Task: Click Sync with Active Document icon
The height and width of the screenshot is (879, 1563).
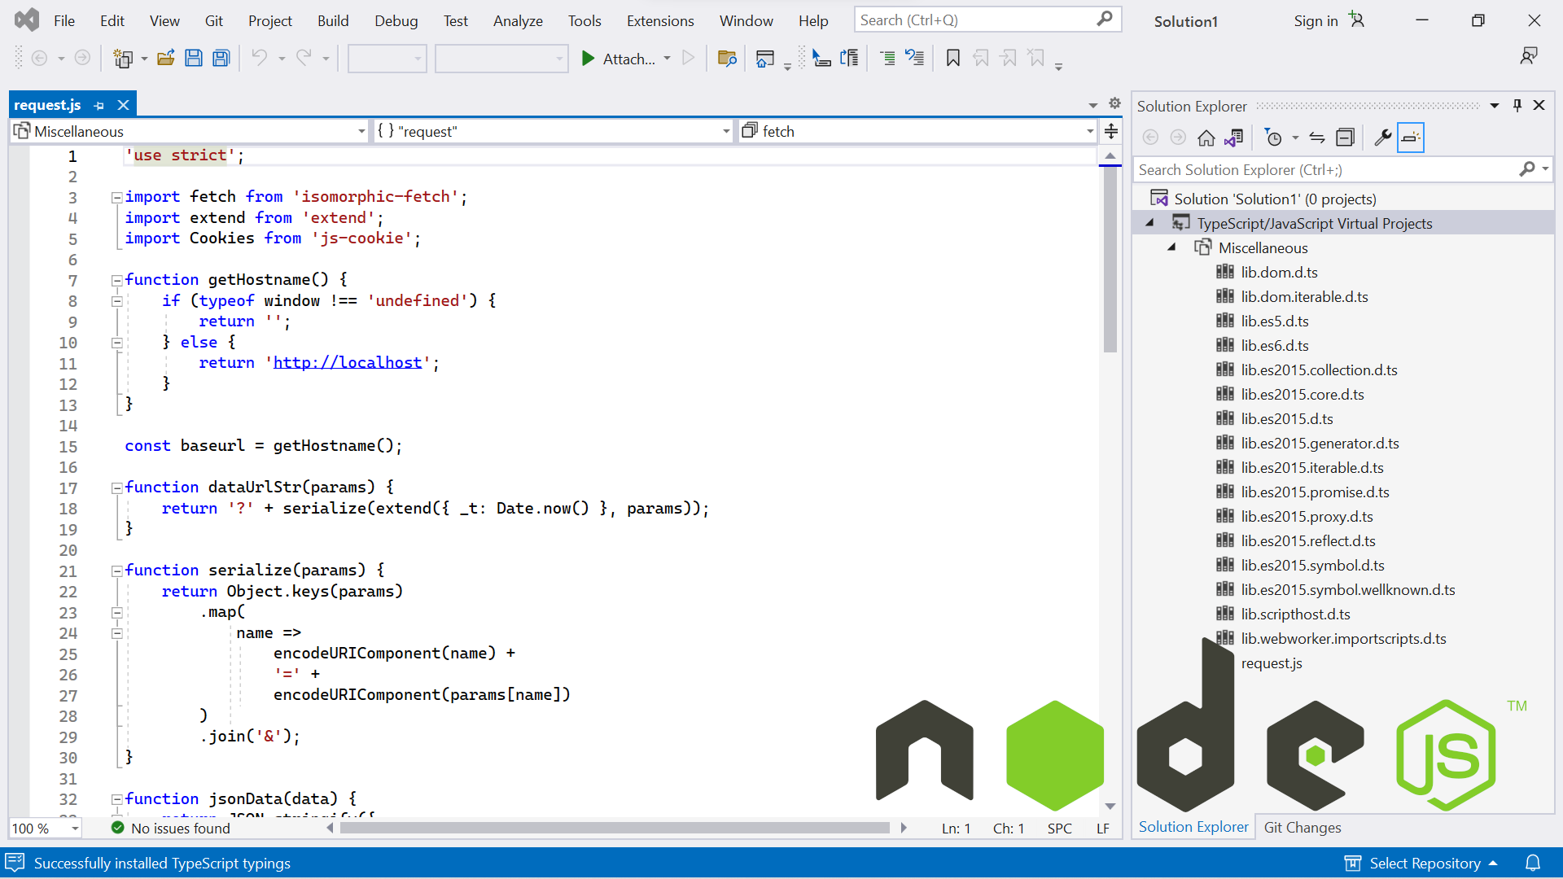Action: point(1317,138)
